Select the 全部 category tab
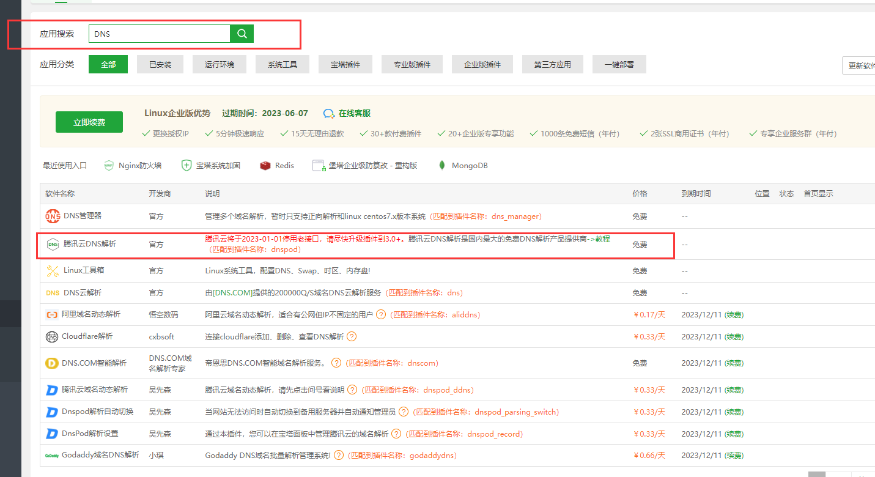This screenshot has width=875, height=477. [108, 64]
